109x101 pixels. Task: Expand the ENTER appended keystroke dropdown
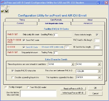pos(99,77)
